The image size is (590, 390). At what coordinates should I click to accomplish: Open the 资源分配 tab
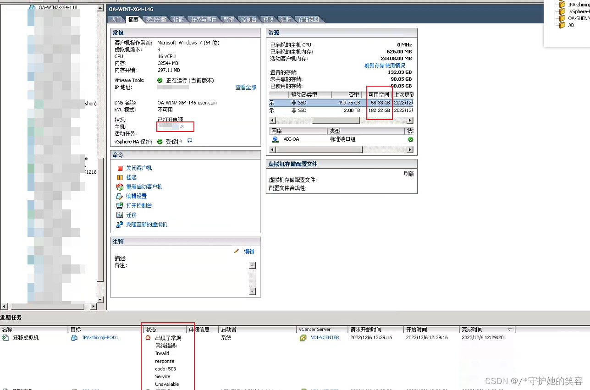point(156,20)
